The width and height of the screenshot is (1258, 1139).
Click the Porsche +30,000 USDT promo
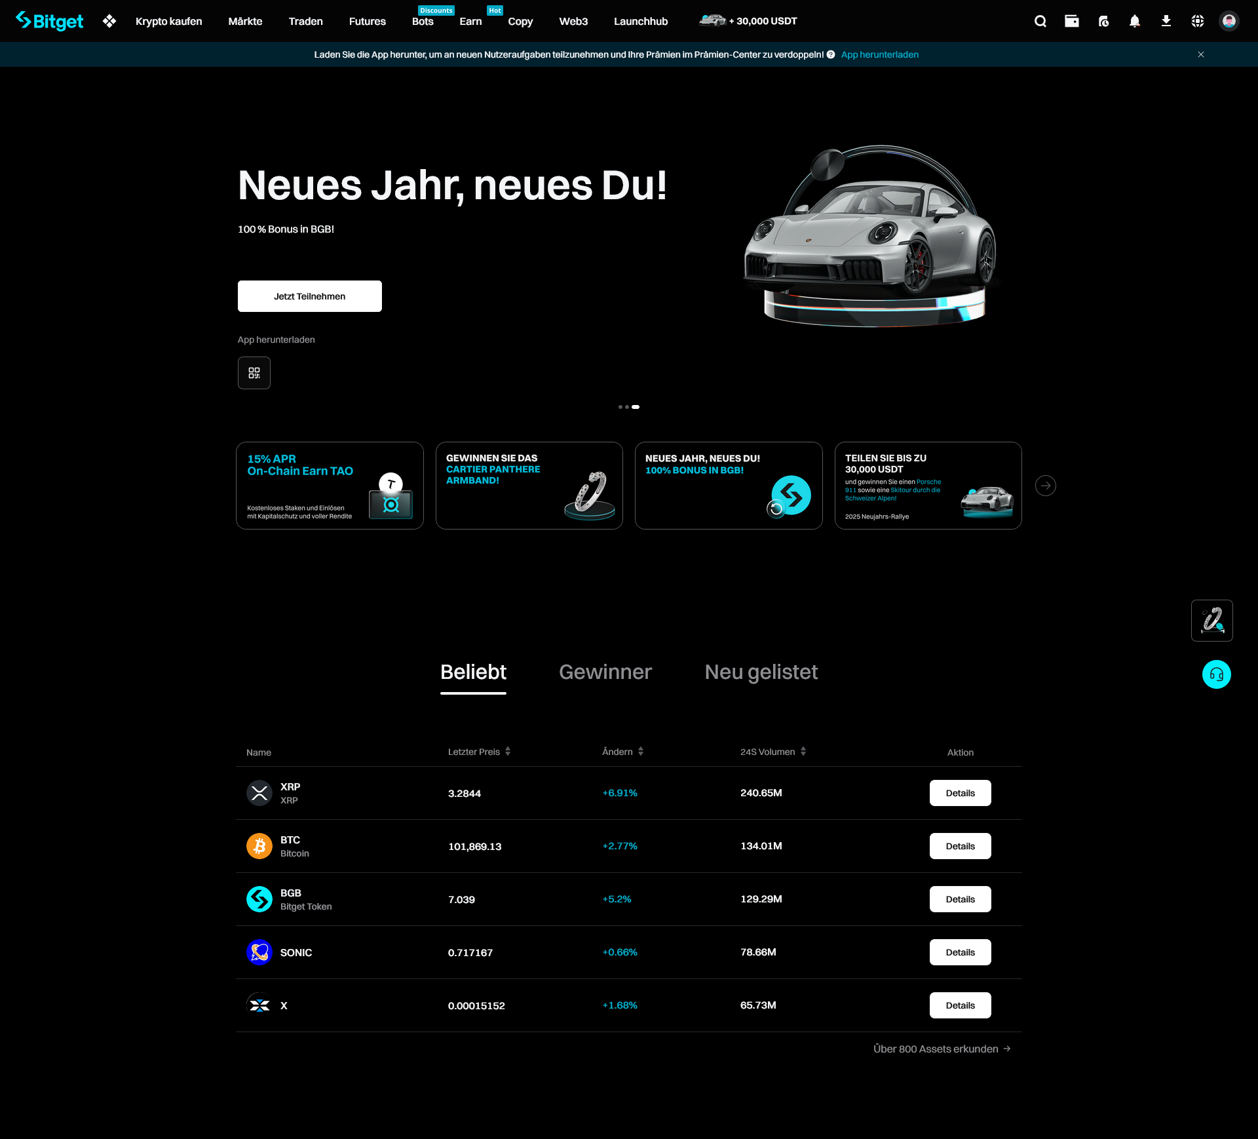748,21
